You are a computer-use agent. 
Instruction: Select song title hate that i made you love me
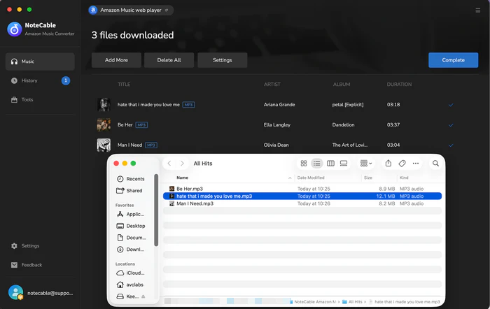(x=148, y=105)
